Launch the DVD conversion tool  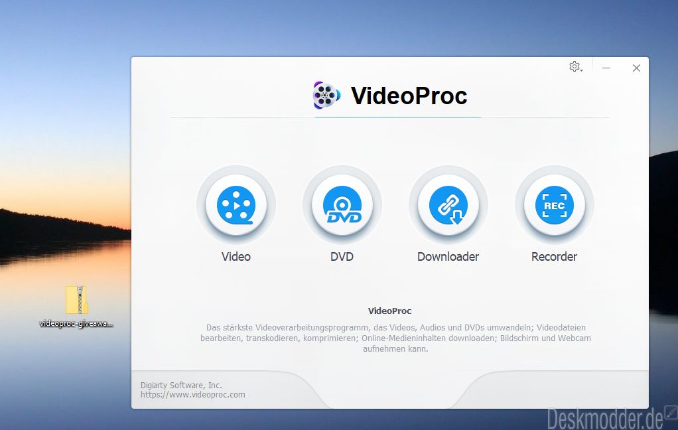(x=342, y=205)
